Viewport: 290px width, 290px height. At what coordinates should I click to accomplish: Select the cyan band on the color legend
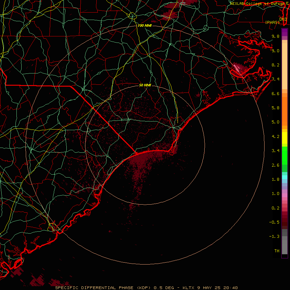pyautogui.click(x=285, y=177)
